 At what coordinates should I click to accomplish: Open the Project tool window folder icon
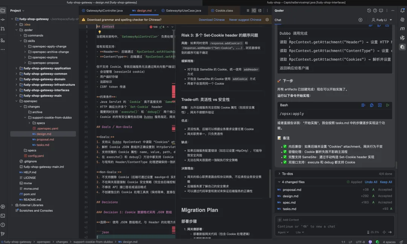point(3,11)
